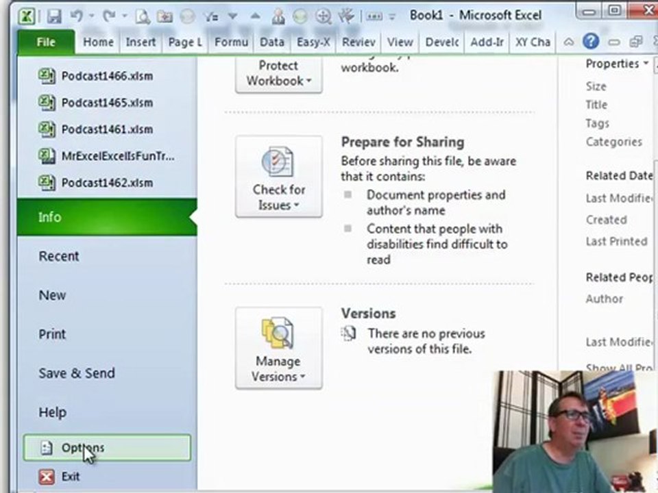Screen dimensions: 658x493
Task: Click the Restore Down window button
Action: (614, 10)
